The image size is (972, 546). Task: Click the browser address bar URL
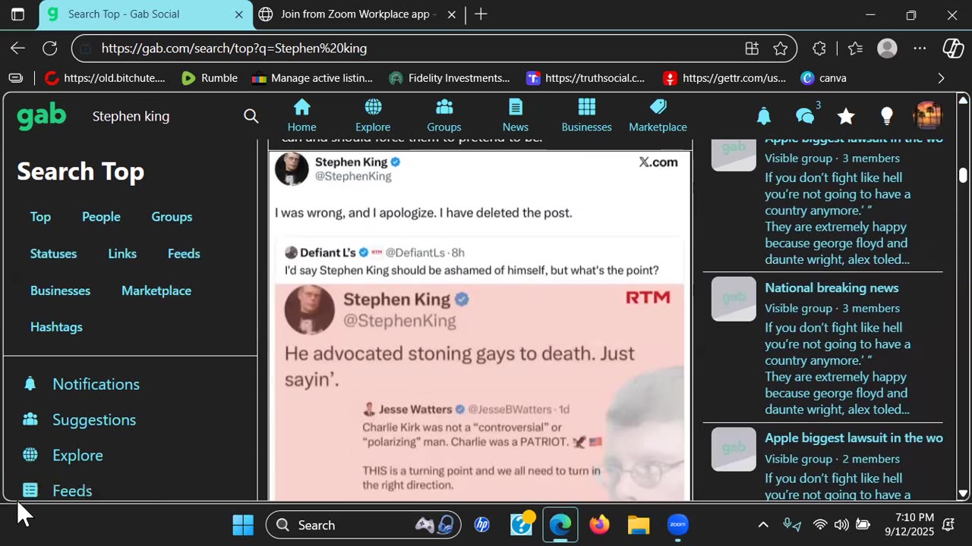tap(234, 49)
